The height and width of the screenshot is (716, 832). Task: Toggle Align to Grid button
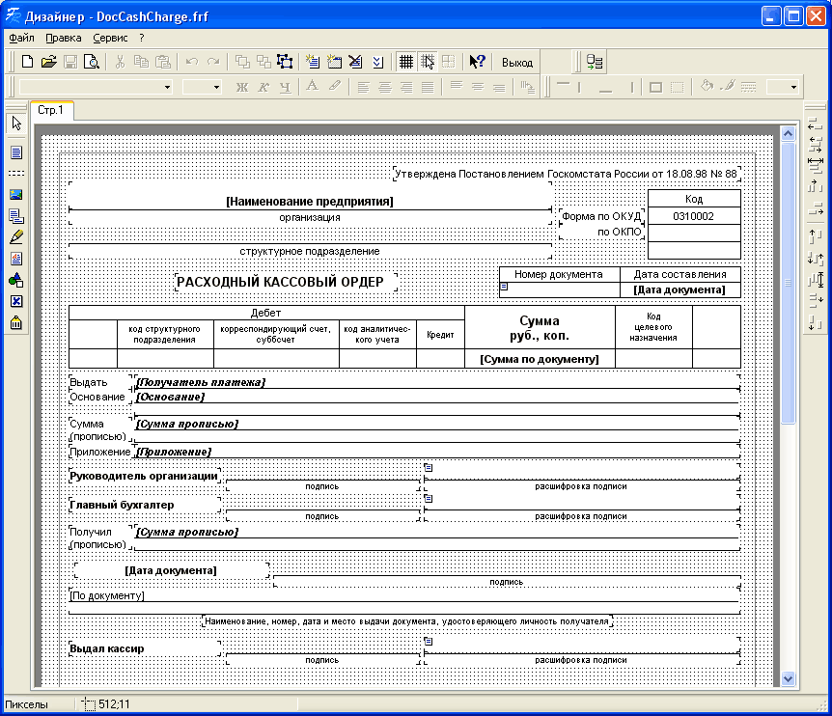point(428,62)
